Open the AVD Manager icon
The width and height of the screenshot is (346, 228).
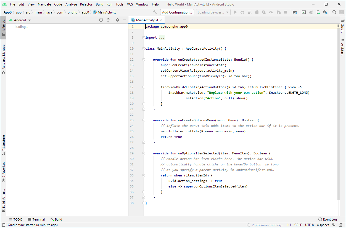pos(318,12)
